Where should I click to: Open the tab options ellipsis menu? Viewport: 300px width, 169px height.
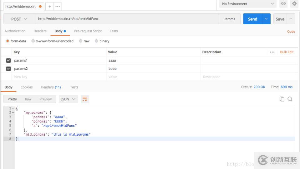coord(58,7)
